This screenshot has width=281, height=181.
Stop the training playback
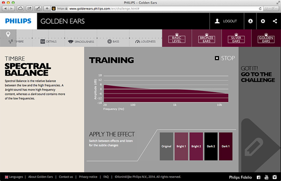(x=225, y=58)
